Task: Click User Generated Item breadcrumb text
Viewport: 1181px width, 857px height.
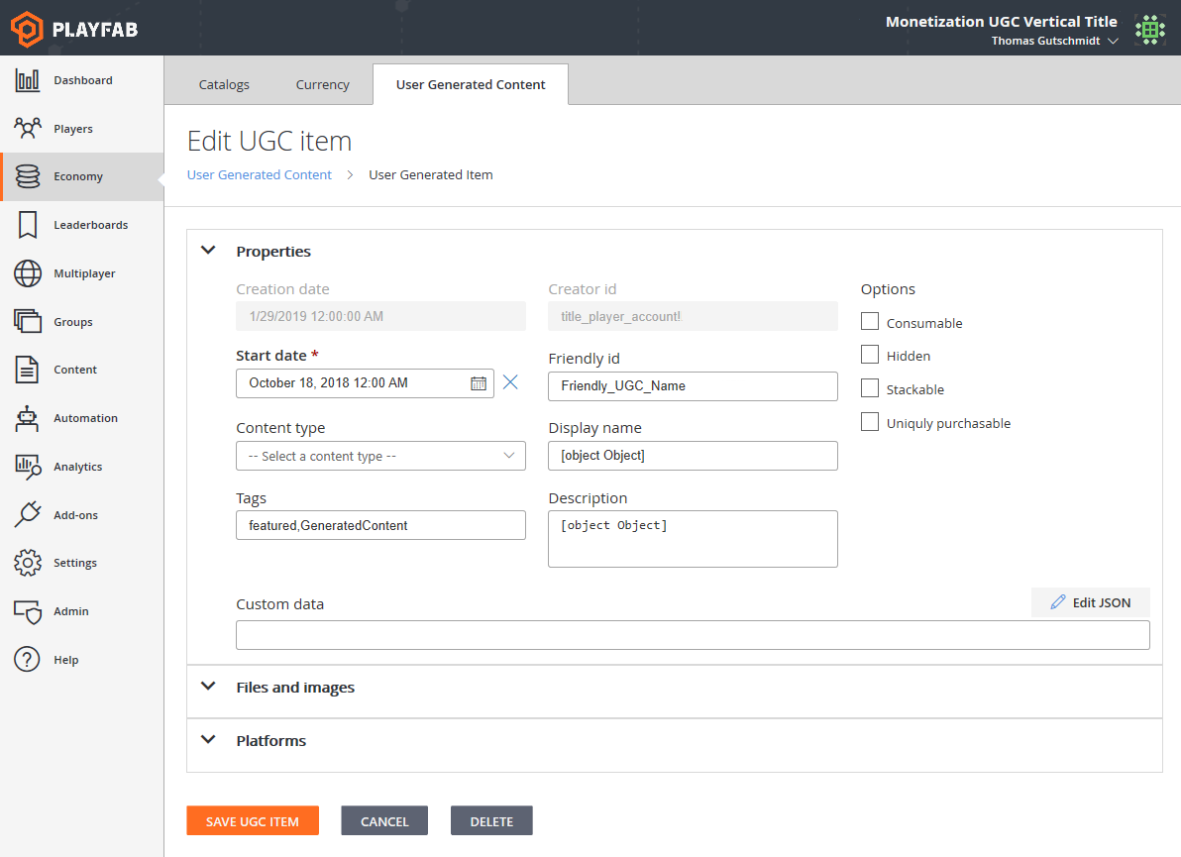Action: [x=431, y=174]
